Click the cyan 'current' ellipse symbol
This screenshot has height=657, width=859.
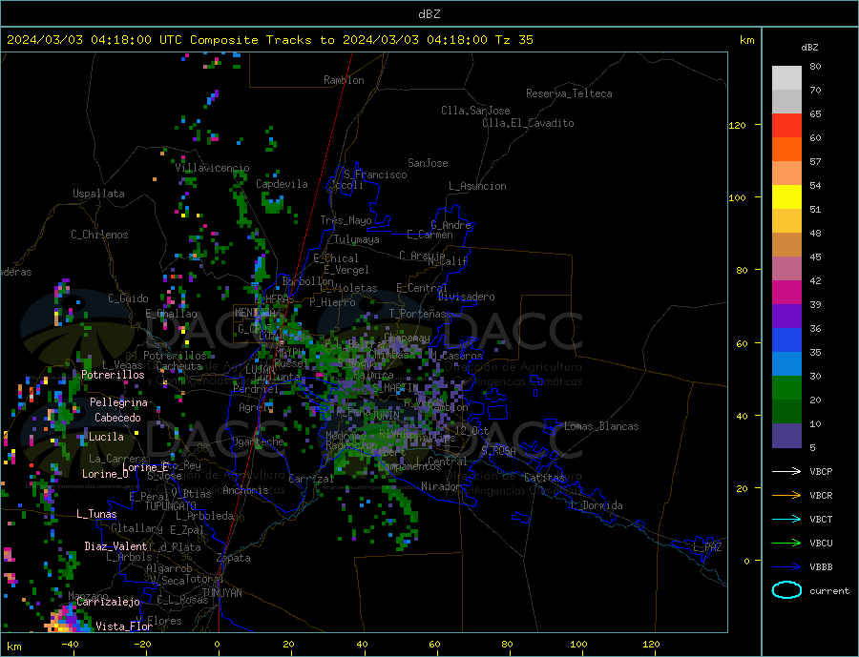click(x=786, y=590)
